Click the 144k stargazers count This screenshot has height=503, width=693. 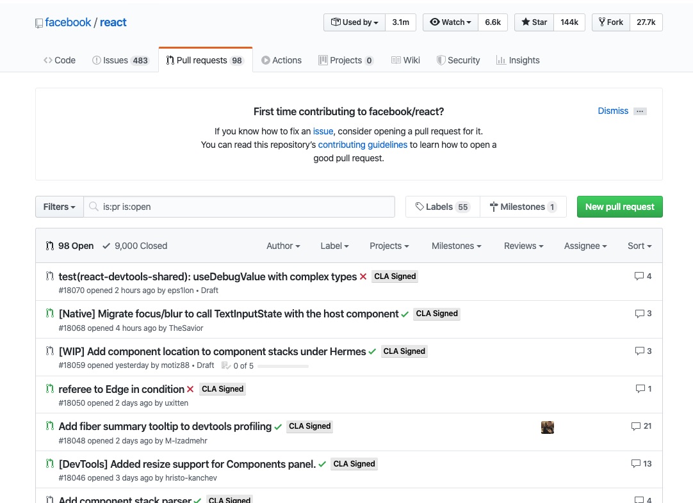569,22
